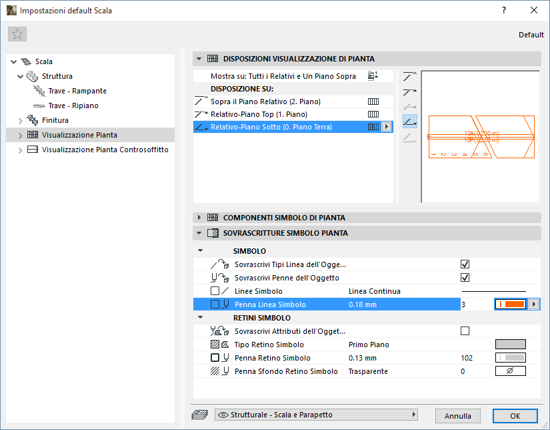Click Mostra su: Tutti i Relativi row

click(293, 76)
